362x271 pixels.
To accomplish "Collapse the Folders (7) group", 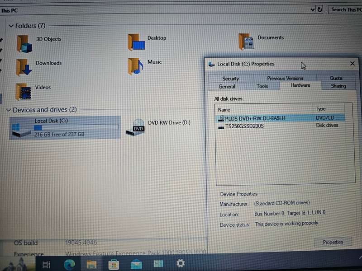I will (x=11, y=26).
